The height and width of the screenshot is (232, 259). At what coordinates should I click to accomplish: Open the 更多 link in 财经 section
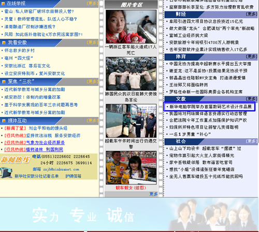(x=252, y=14)
